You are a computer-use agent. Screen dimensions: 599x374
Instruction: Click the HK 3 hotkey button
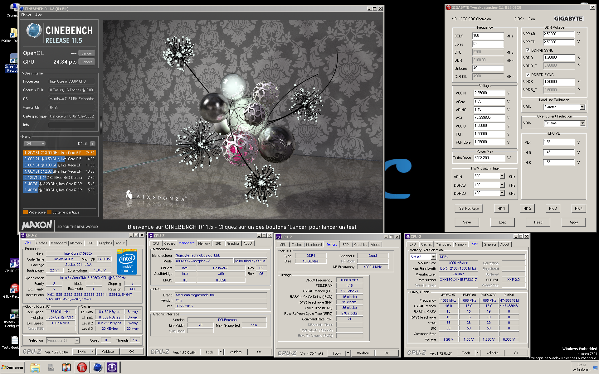coord(553,209)
